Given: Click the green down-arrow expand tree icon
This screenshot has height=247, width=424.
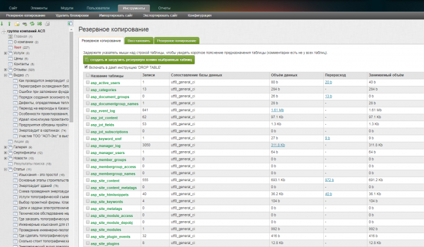Looking at the screenshot, I should coord(2,24).
